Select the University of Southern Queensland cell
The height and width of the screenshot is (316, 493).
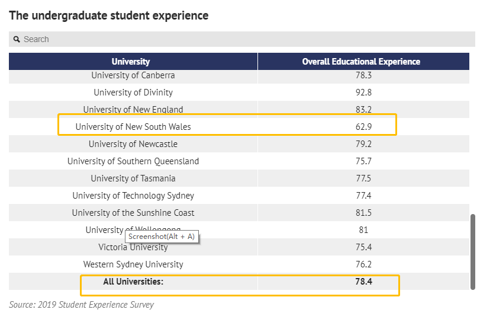coord(133,161)
